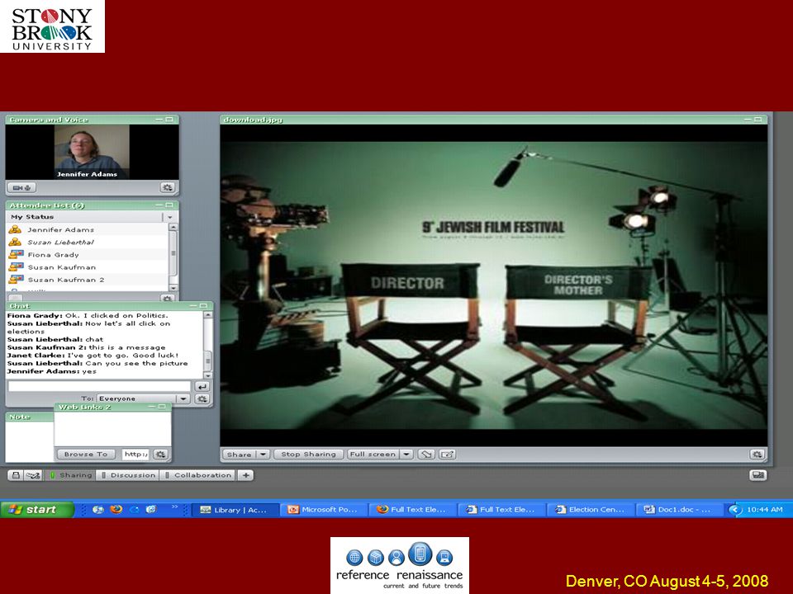This screenshot has height=594, width=793.
Task: Show hidden system tray icons arrow
Action: click(734, 510)
